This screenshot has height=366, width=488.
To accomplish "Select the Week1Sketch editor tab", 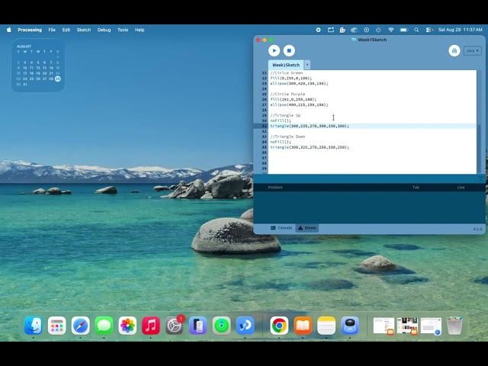I will point(286,65).
